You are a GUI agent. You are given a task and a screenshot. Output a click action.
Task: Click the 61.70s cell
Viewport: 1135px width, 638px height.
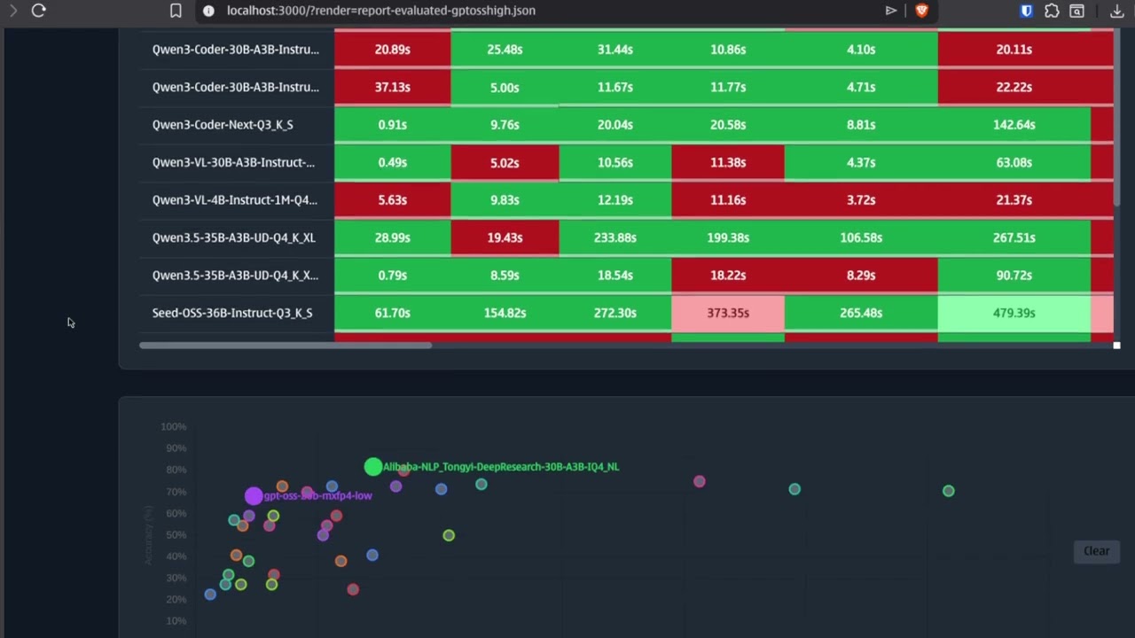(x=392, y=313)
